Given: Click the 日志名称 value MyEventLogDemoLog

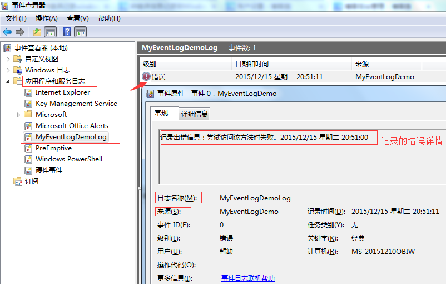Looking at the screenshot, I should pos(255,198).
